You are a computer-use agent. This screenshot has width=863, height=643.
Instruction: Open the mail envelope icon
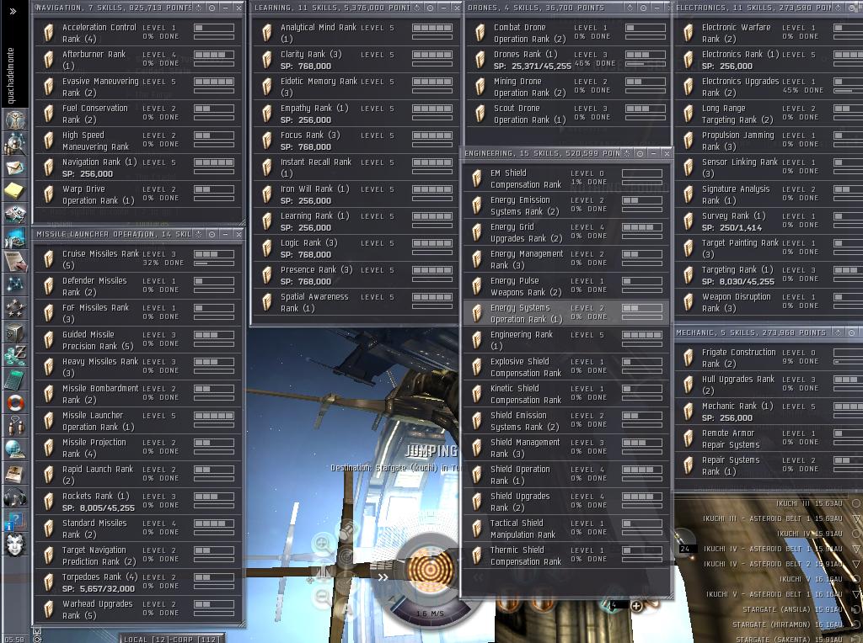[x=15, y=167]
